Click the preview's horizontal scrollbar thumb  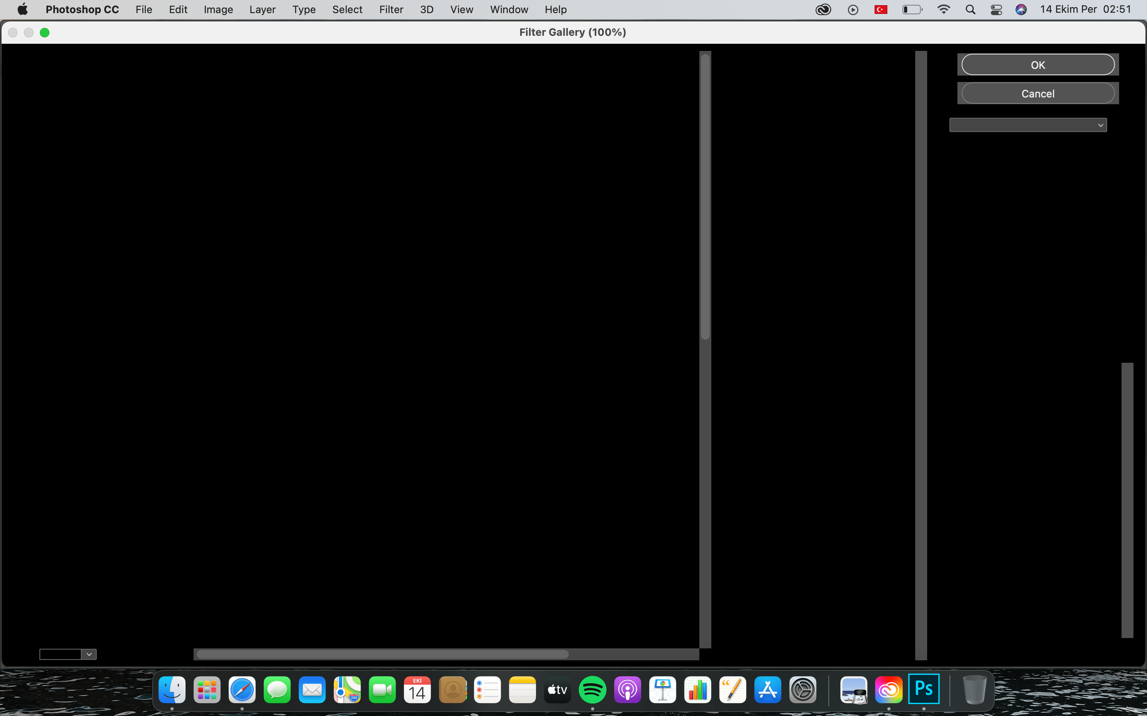tap(382, 654)
